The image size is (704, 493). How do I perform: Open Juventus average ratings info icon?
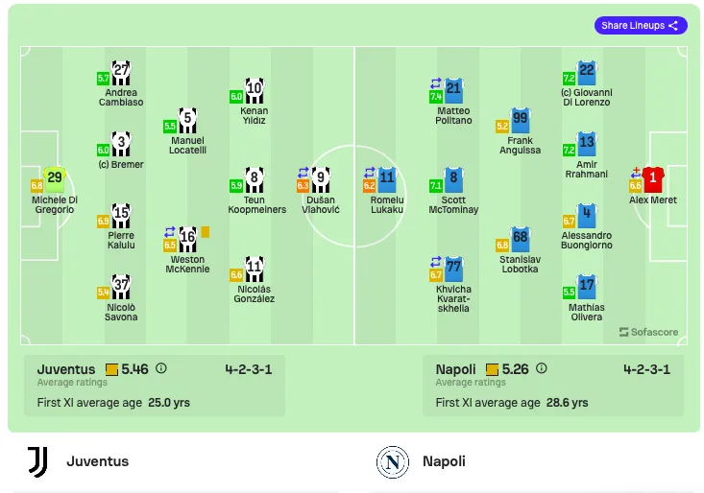click(161, 368)
